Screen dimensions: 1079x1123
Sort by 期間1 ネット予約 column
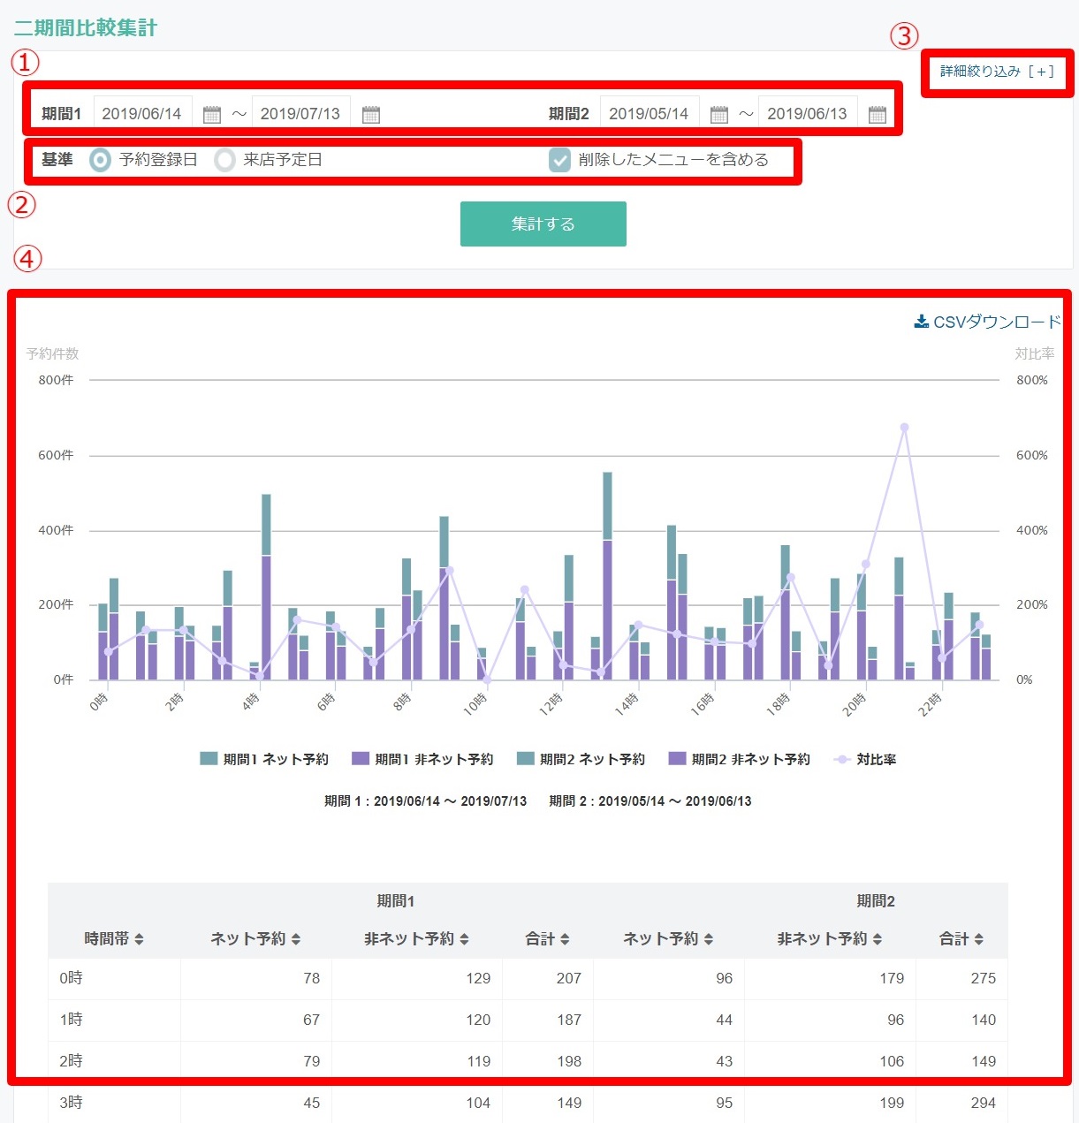(255, 939)
